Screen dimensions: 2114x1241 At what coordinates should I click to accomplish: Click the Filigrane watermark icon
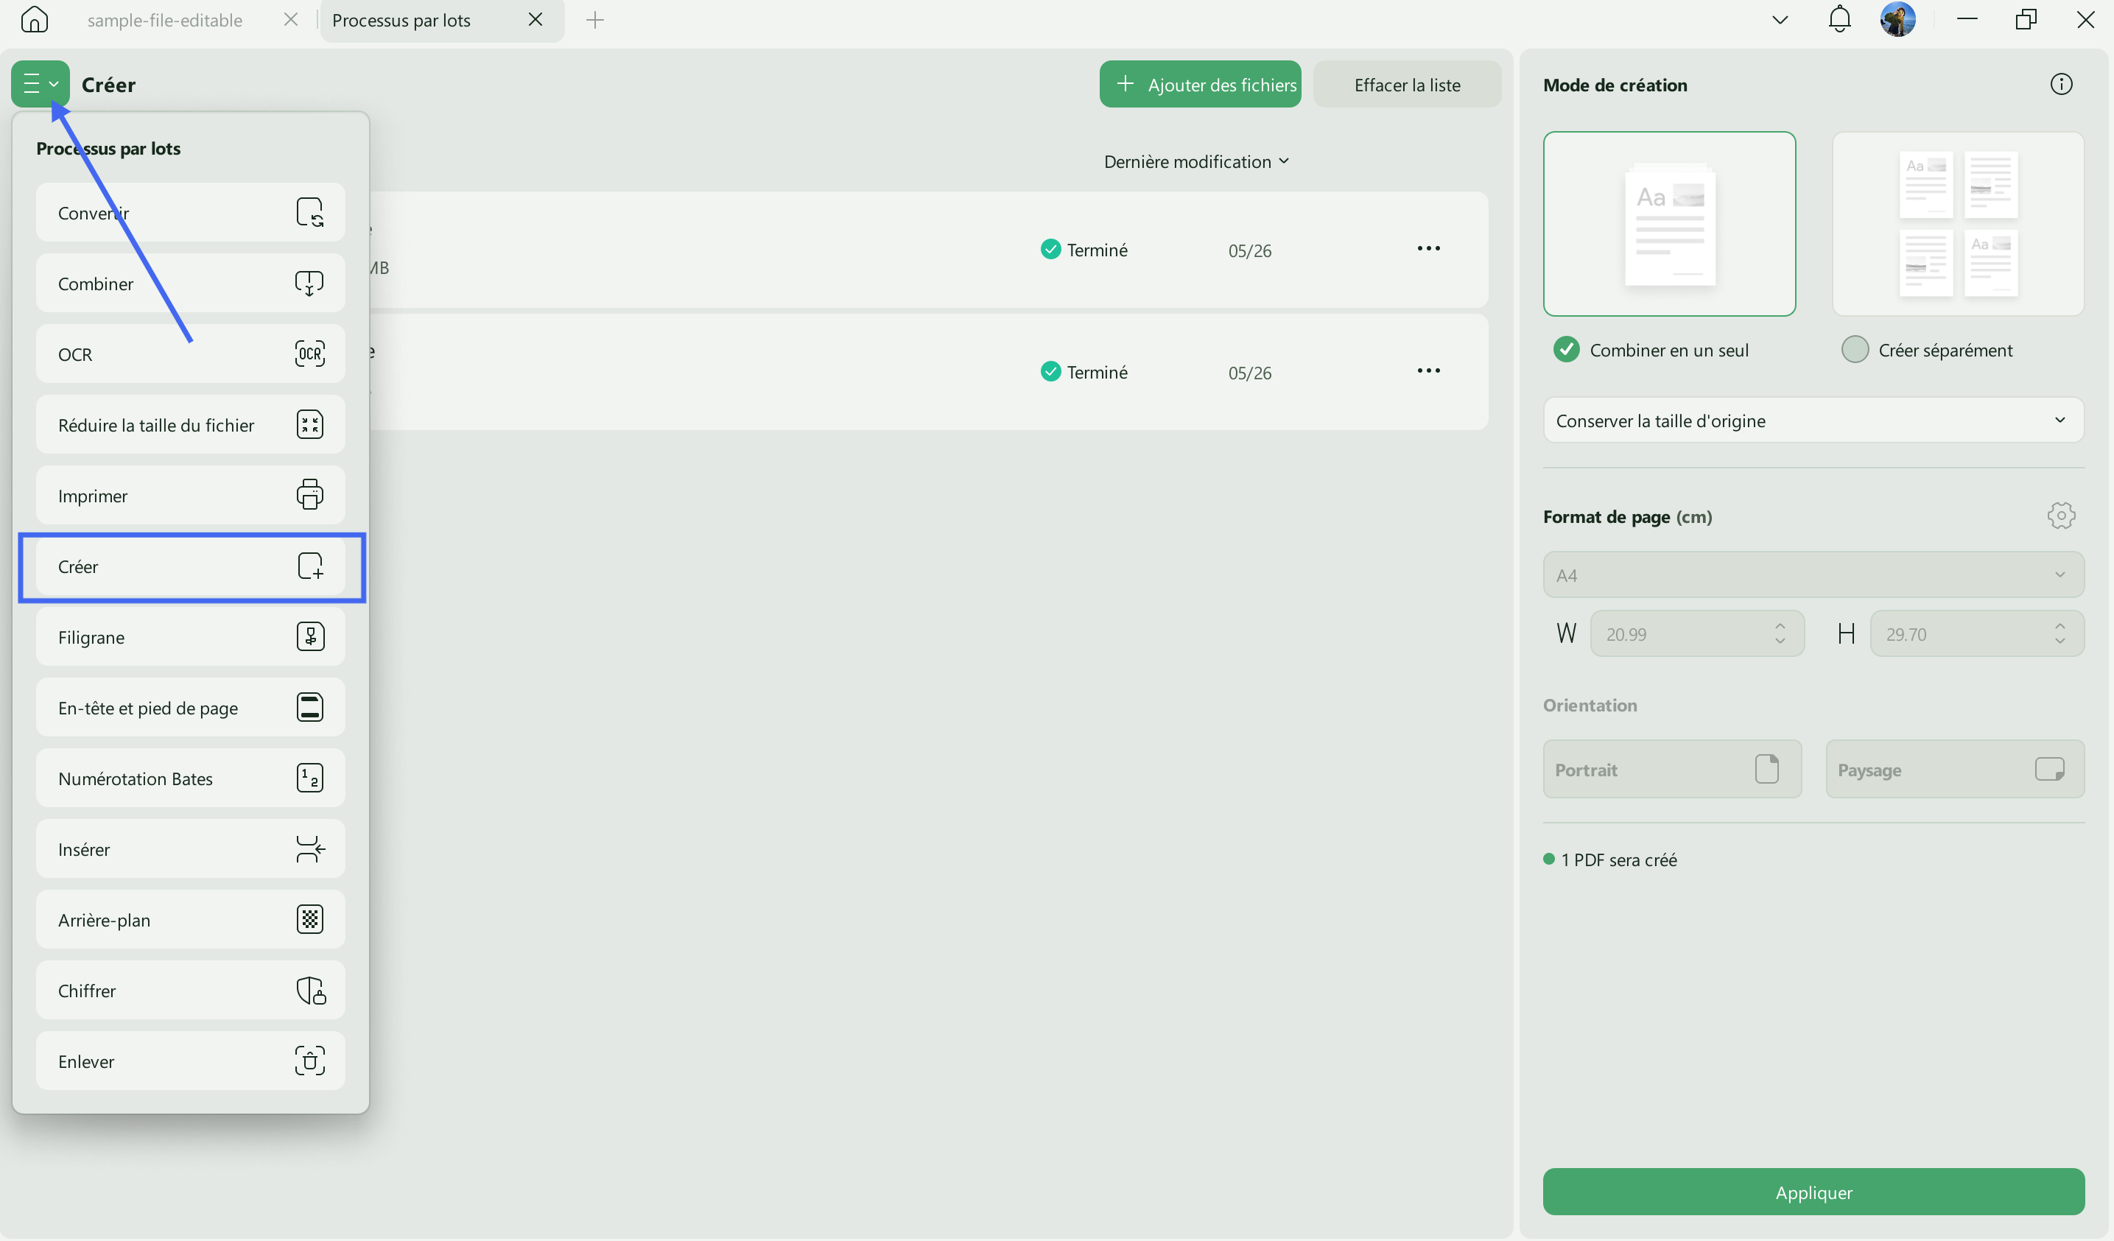[x=309, y=636]
